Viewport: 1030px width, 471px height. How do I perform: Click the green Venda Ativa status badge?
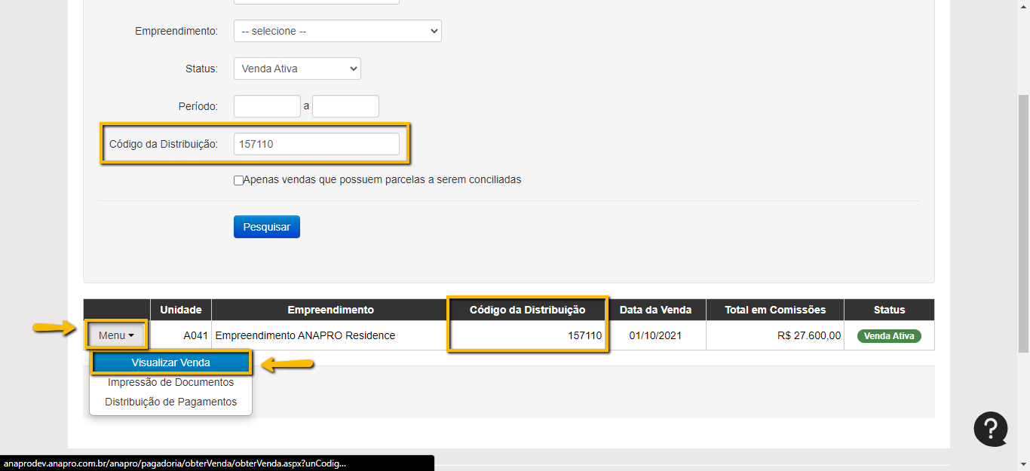[889, 336]
